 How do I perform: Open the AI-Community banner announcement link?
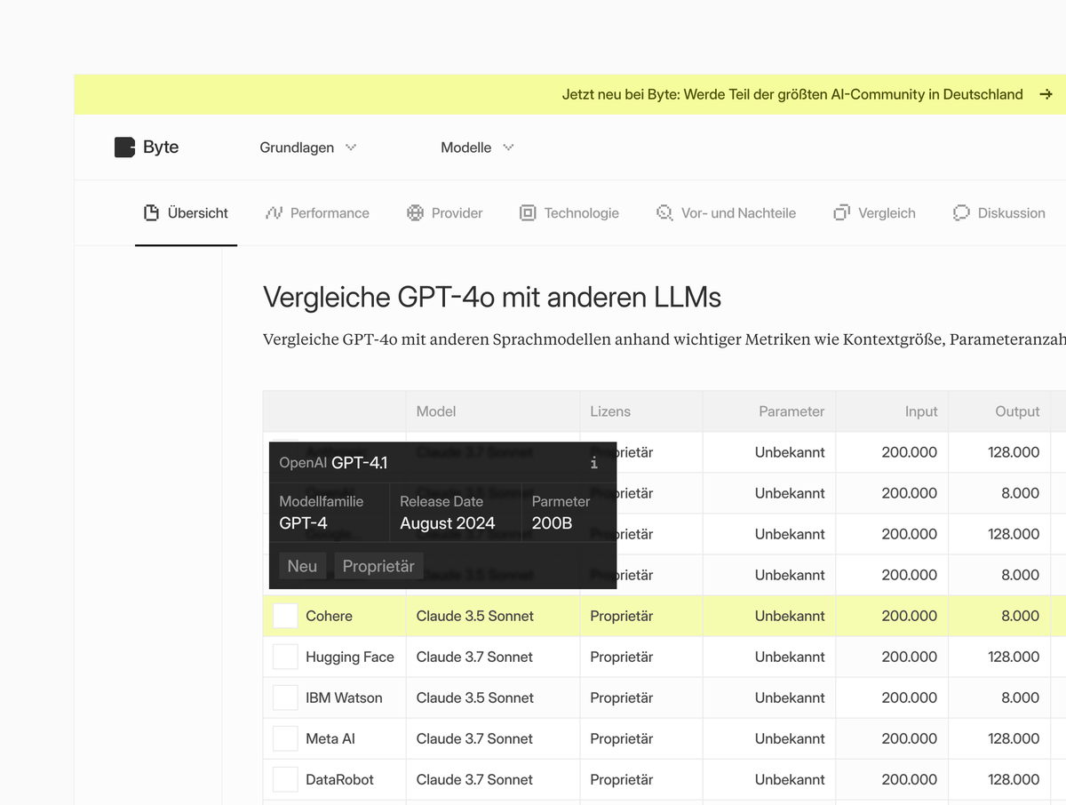pos(792,94)
